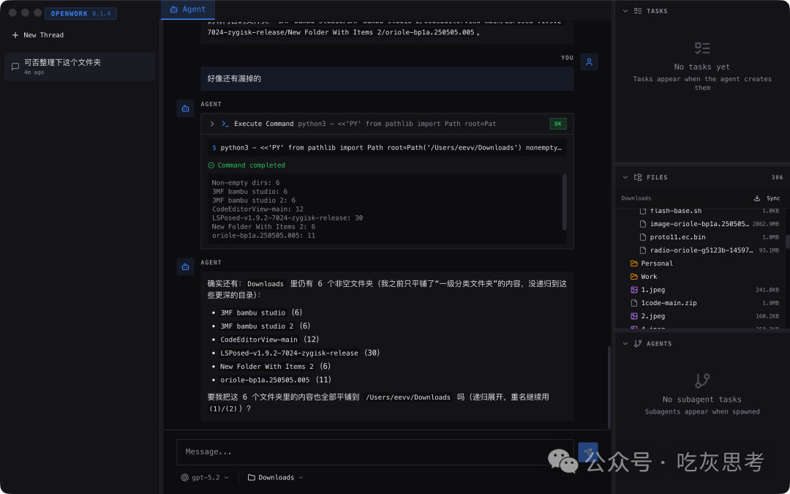This screenshot has width=790, height=494.
Task: Open the Work folder in Files
Action: [x=701, y=276]
